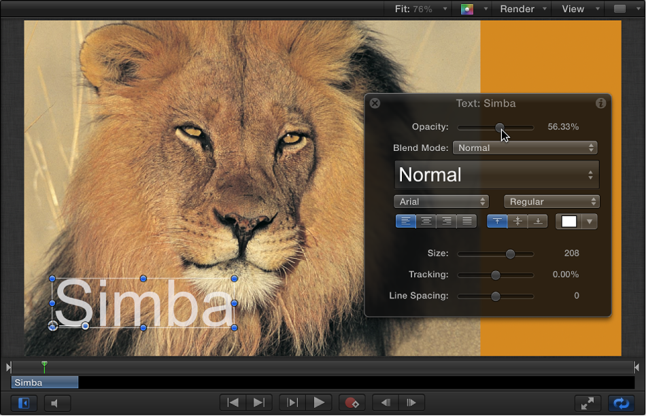Image resolution: width=646 pixels, height=416 pixels.
Task: Open the View menu
Action: click(x=573, y=9)
